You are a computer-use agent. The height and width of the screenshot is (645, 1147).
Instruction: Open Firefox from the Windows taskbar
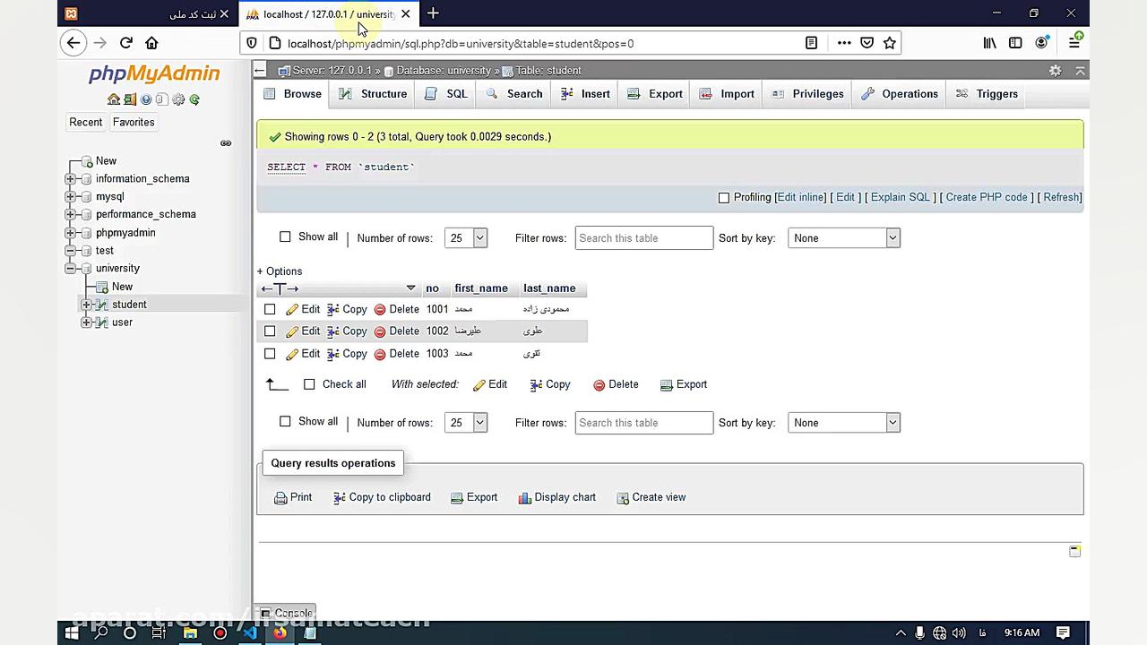[280, 632]
